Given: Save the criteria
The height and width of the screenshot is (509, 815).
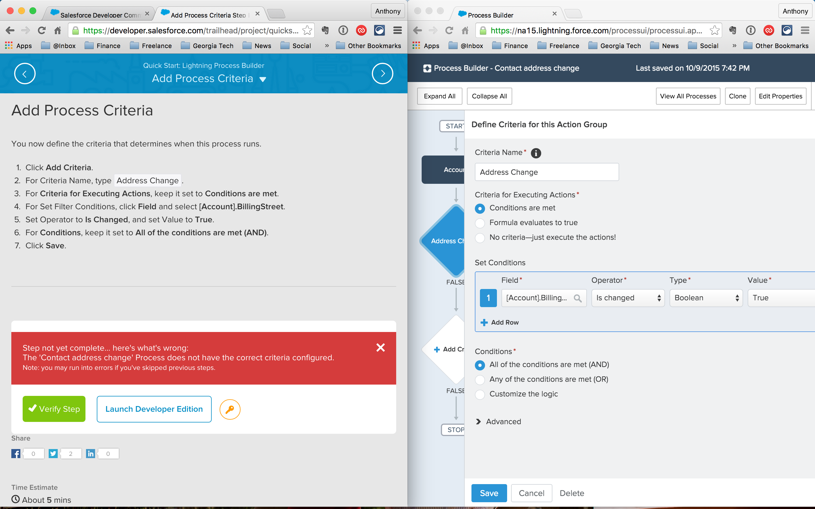Looking at the screenshot, I should (489, 493).
